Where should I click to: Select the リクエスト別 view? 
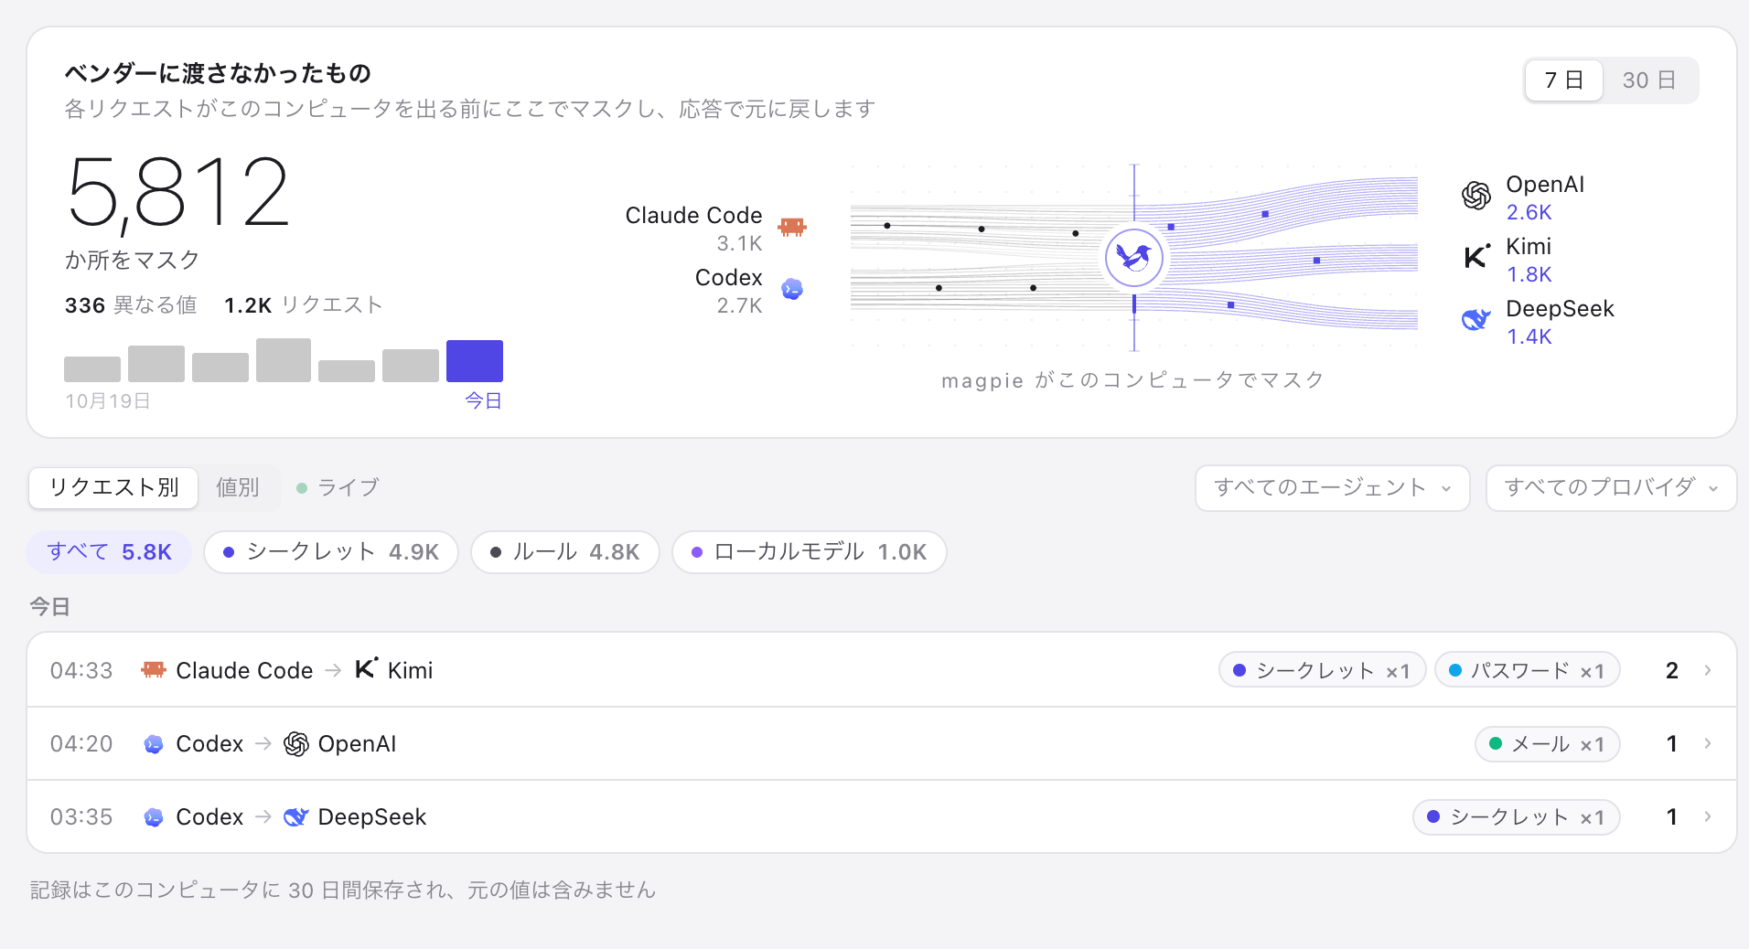pos(113,487)
